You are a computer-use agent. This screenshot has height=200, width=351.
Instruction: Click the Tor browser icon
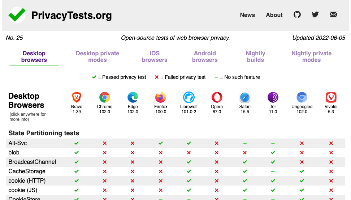click(273, 97)
